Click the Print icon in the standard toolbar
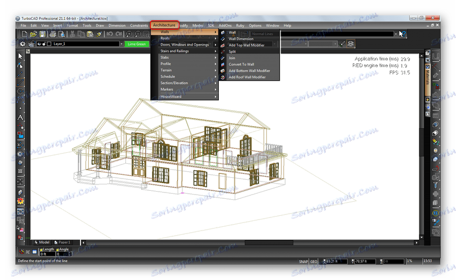Screen dimensions: 456x280 (x=53, y=34)
